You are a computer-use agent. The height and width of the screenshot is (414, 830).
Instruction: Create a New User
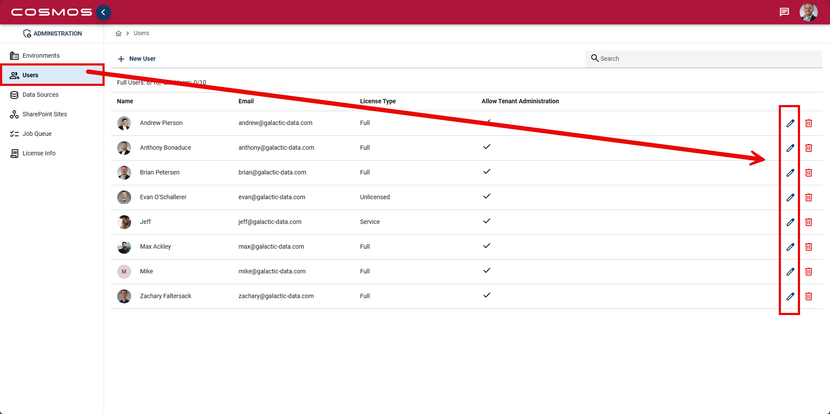point(136,59)
